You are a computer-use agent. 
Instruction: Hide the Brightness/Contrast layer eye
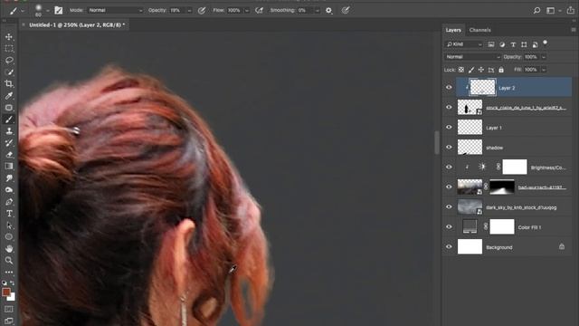[449, 167]
